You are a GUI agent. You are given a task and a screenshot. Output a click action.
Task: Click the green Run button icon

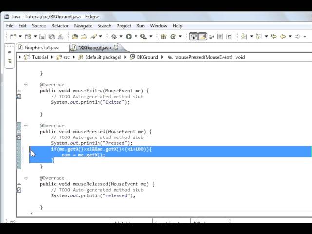(129, 37)
